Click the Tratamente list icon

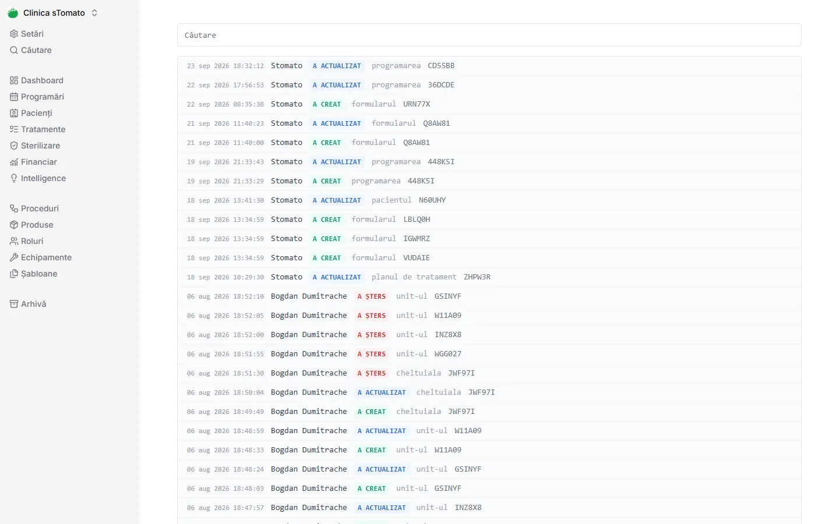tap(14, 129)
